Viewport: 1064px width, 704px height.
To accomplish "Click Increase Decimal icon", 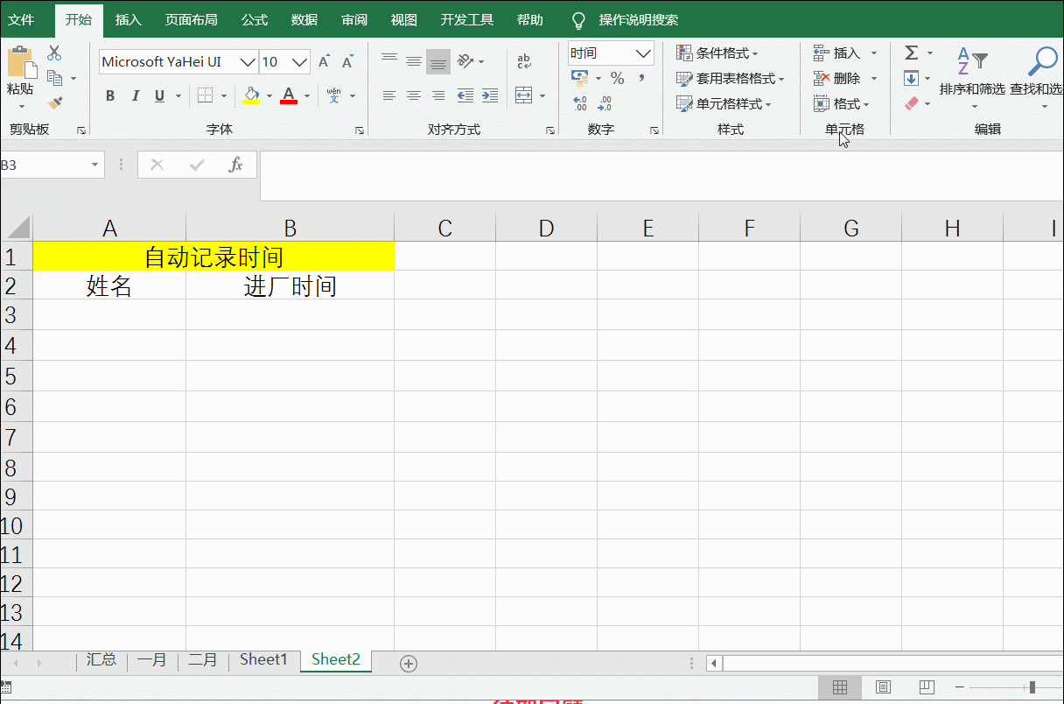I will point(580,103).
